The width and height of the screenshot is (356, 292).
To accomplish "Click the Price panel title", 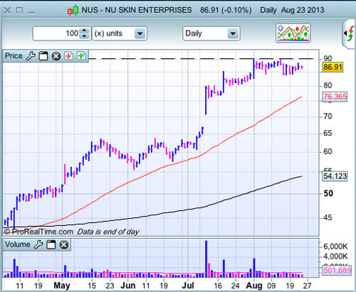I will [14, 56].
